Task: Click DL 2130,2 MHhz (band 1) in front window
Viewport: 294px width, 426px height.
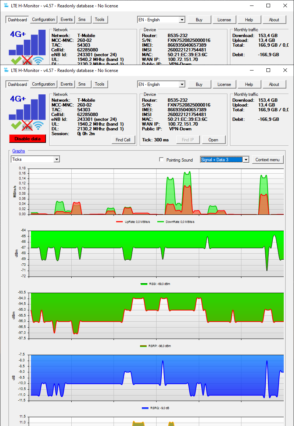Action: [100, 129]
